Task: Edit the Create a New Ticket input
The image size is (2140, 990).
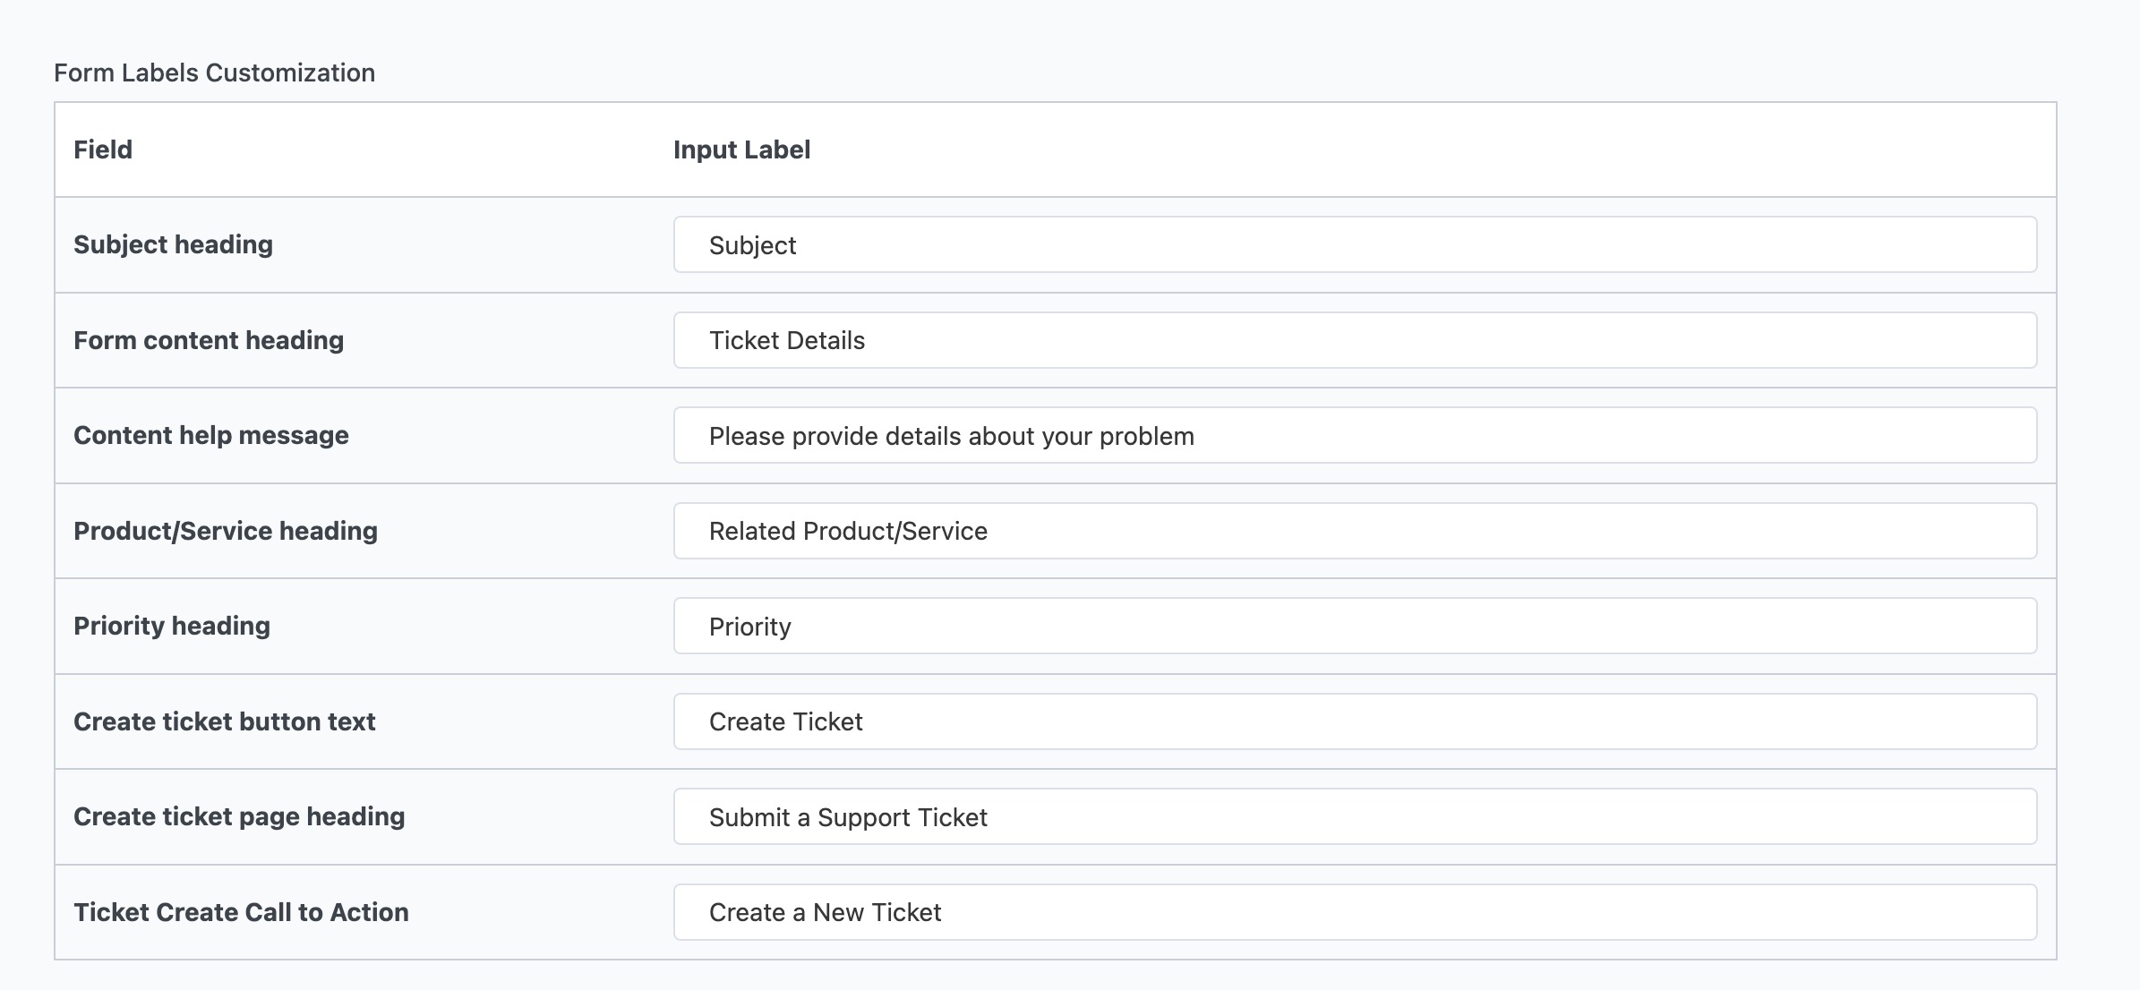Action: pos(1355,912)
